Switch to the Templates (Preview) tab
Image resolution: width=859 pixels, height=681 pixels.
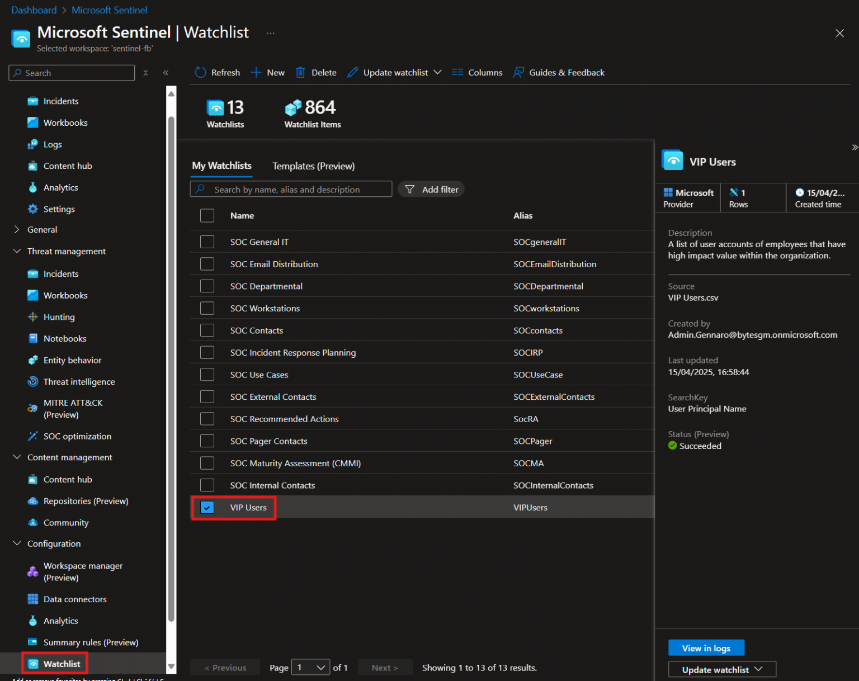tap(313, 166)
